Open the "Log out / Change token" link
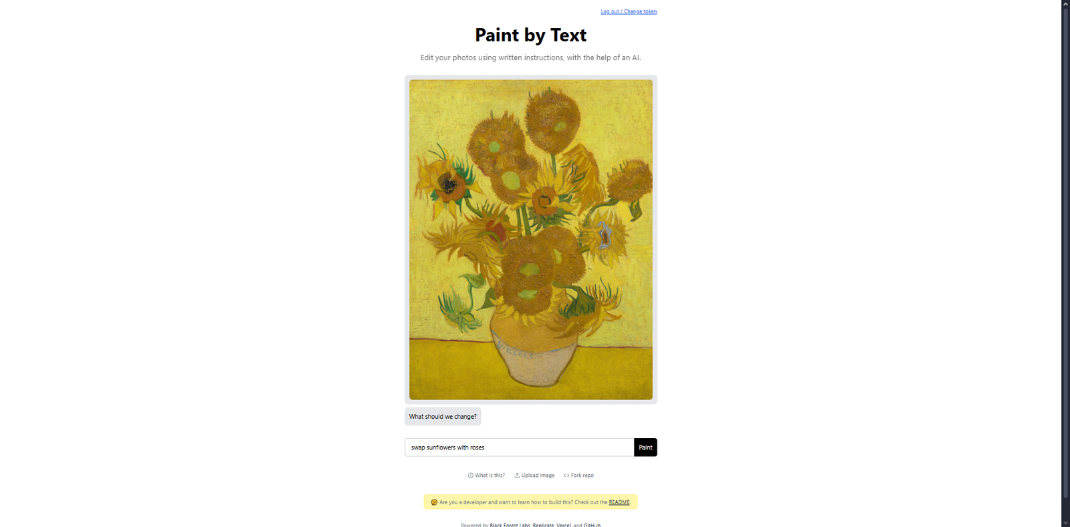 click(x=629, y=11)
